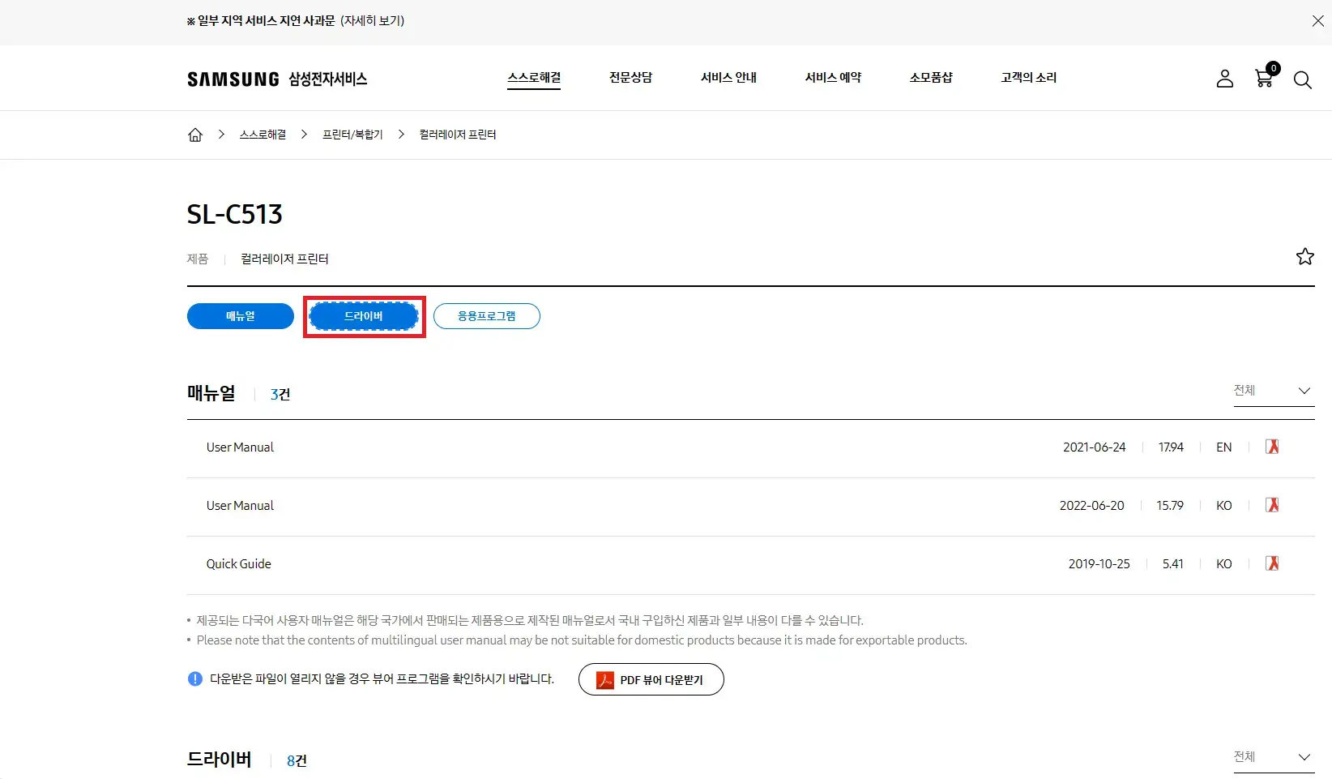Image resolution: width=1332 pixels, height=779 pixels.
Task: Open the search icon in the header
Action: (1302, 79)
